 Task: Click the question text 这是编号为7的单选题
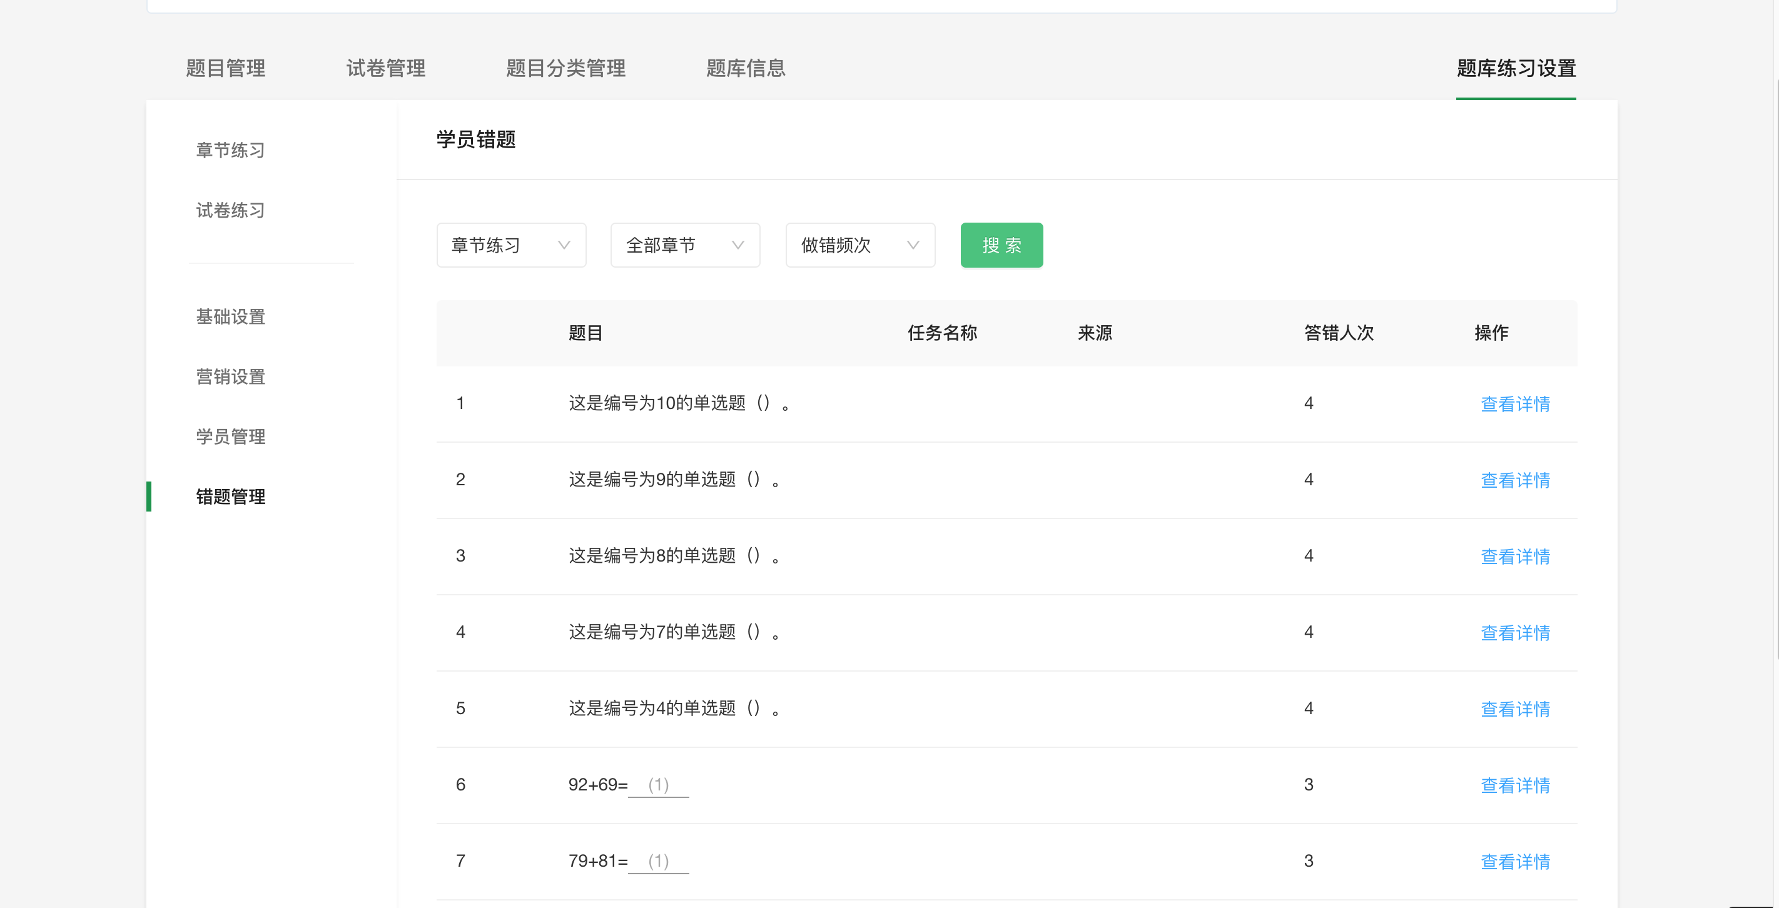tap(674, 632)
